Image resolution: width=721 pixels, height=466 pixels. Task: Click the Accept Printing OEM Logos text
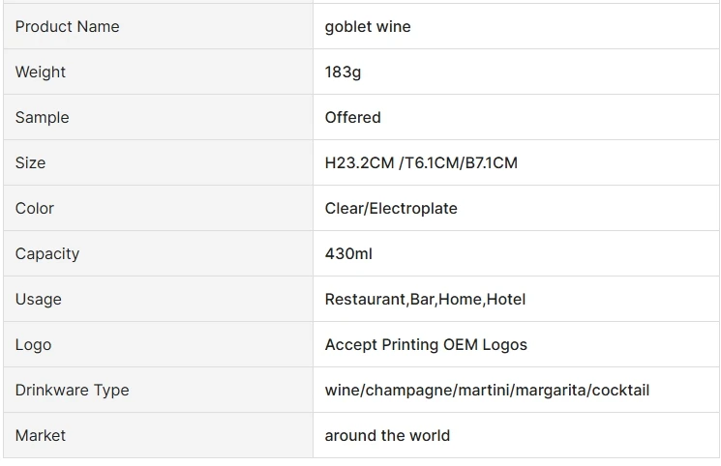(x=426, y=345)
